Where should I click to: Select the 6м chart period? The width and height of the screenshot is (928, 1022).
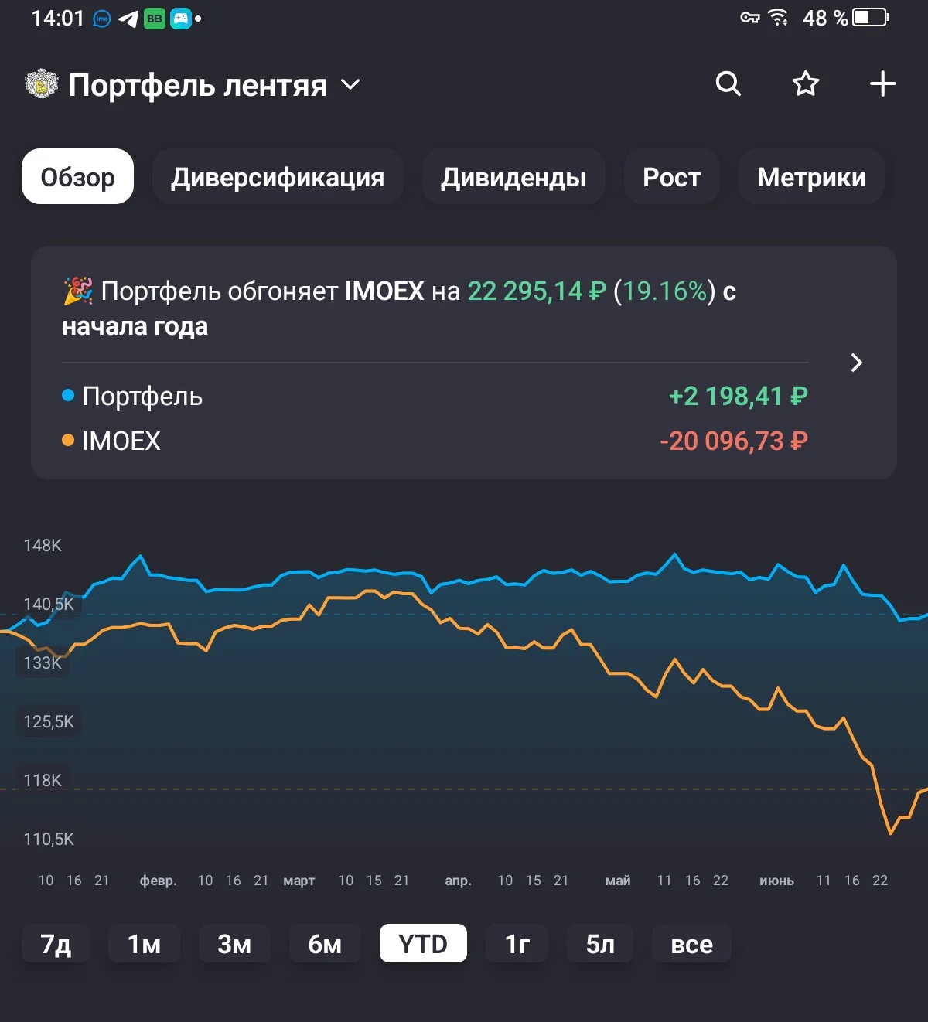(x=325, y=944)
